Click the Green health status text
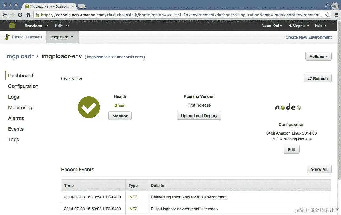Image resolution: width=341 pixels, height=215 pixels. tap(120, 105)
